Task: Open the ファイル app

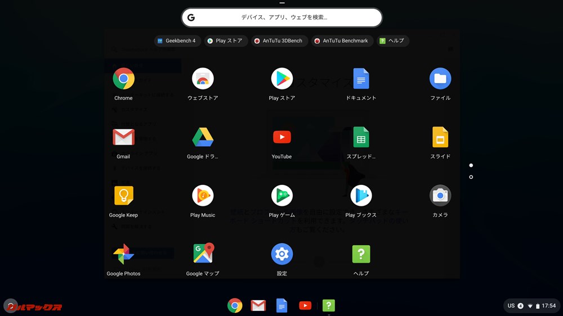Action: point(440,79)
